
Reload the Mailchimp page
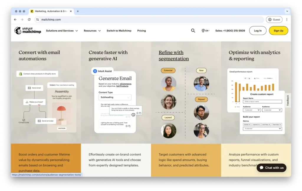pos(29,20)
